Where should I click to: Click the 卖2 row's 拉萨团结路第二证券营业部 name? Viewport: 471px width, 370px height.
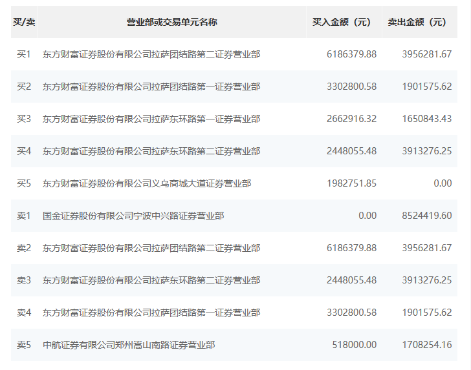[151, 248]
